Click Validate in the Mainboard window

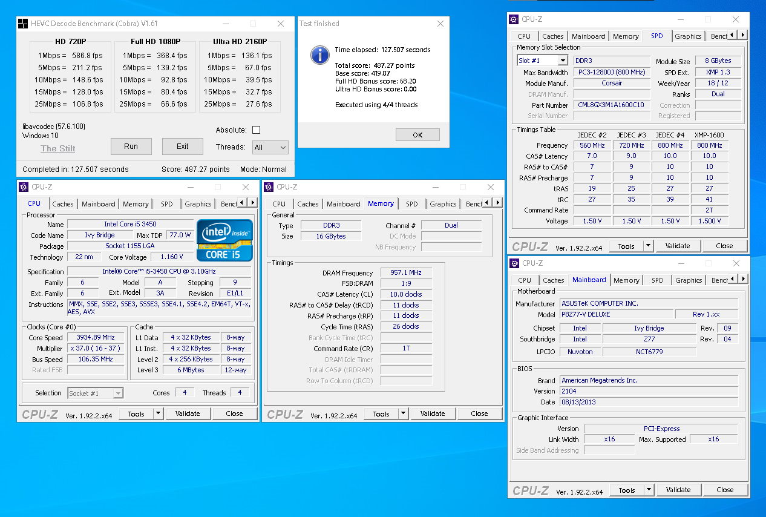pyautogui.click(x=678, y=490)
